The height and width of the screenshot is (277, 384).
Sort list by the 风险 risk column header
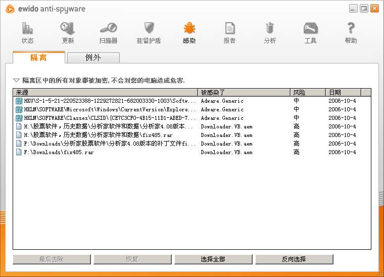click(308, 93)
